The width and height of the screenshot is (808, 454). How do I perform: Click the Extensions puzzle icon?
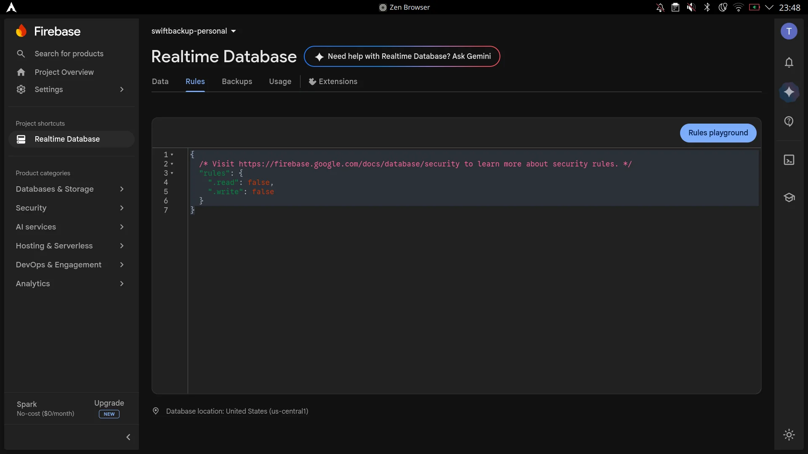tap(312, 82)
